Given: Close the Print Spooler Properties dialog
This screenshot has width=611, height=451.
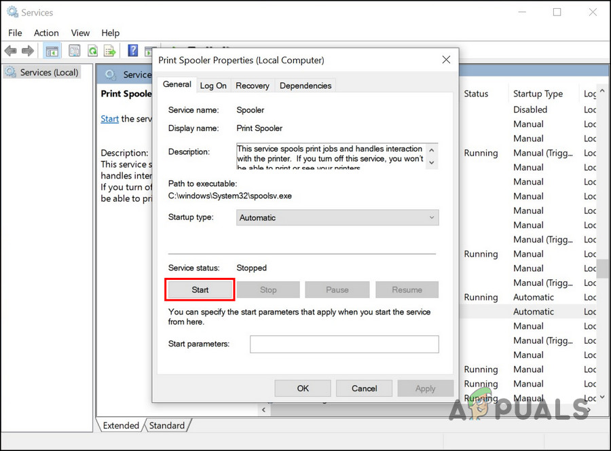Looking at the screenshot, I should click(446, 60).
